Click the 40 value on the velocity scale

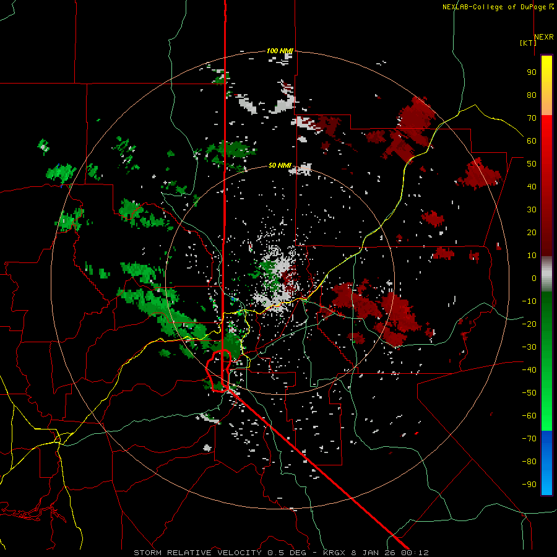(532, 186)
